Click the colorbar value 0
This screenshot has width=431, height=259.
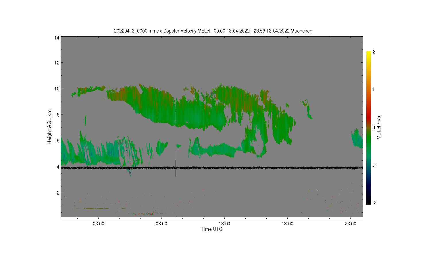pos(374,127)
